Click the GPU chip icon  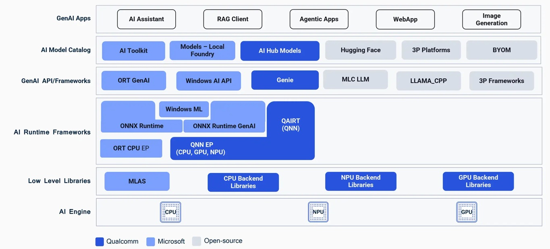(467, 212)
